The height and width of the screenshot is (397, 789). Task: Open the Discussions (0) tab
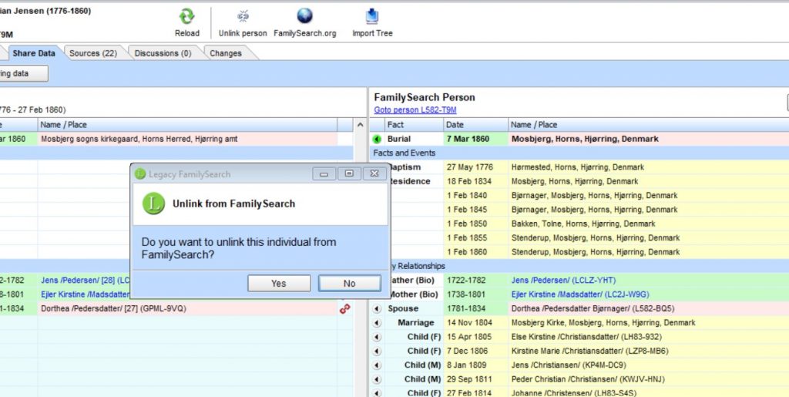163,53
